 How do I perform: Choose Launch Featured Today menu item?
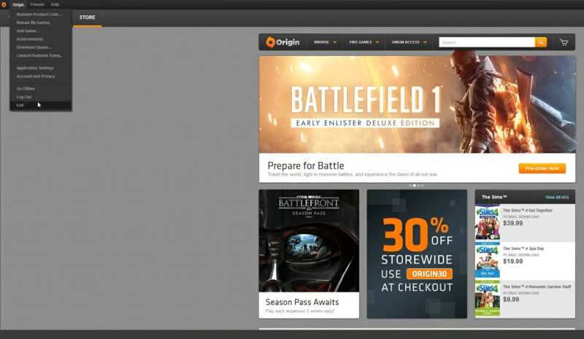pyautogui.click(x=41, y=55)
